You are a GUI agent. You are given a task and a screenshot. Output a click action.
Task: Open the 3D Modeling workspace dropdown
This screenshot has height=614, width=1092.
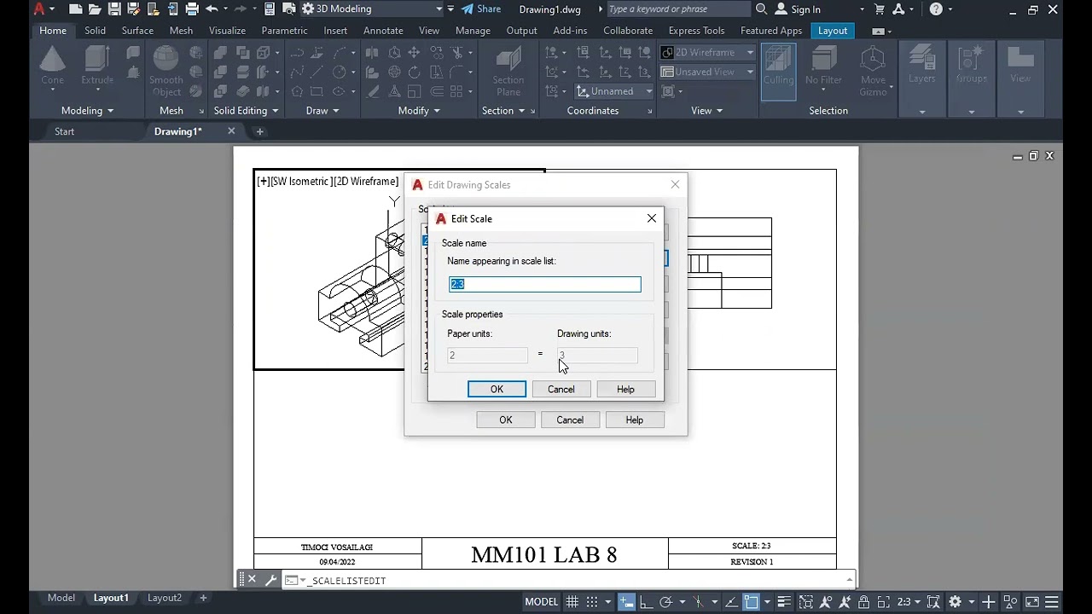pyautogui.click(x=439, y=9)
